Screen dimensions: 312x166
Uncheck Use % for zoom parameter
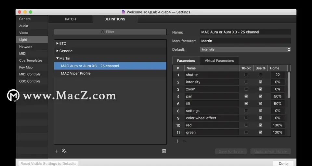pyautogui.click(x=260, y=89)
